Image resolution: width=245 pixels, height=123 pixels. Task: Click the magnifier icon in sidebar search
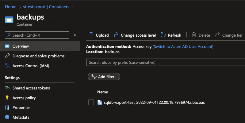9,35
